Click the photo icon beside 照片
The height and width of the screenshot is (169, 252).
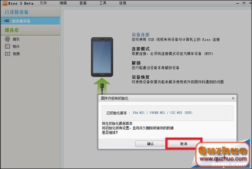[x=8, y=46]
